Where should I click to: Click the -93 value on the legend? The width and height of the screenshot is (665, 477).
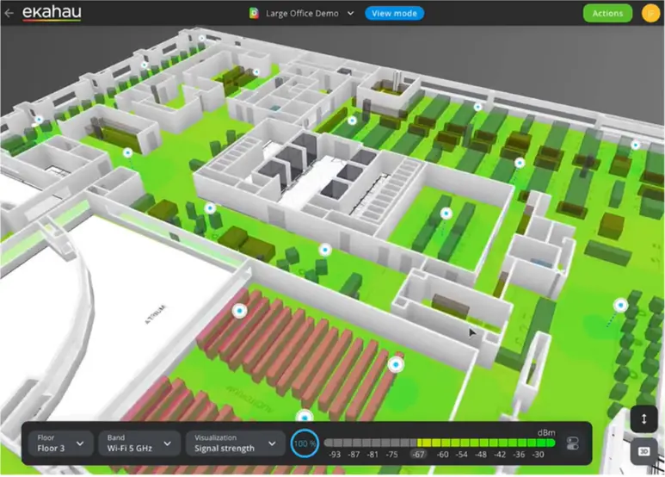tap(335, 455)
